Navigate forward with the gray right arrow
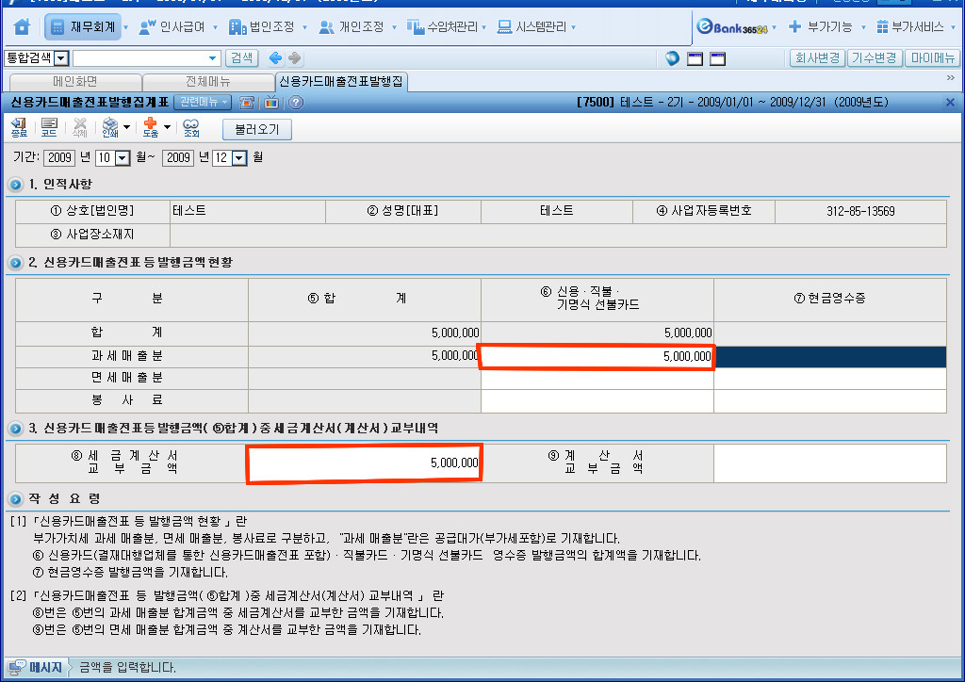Image resolution: width=965 pixels, height=682 pixels. point(295,58)
